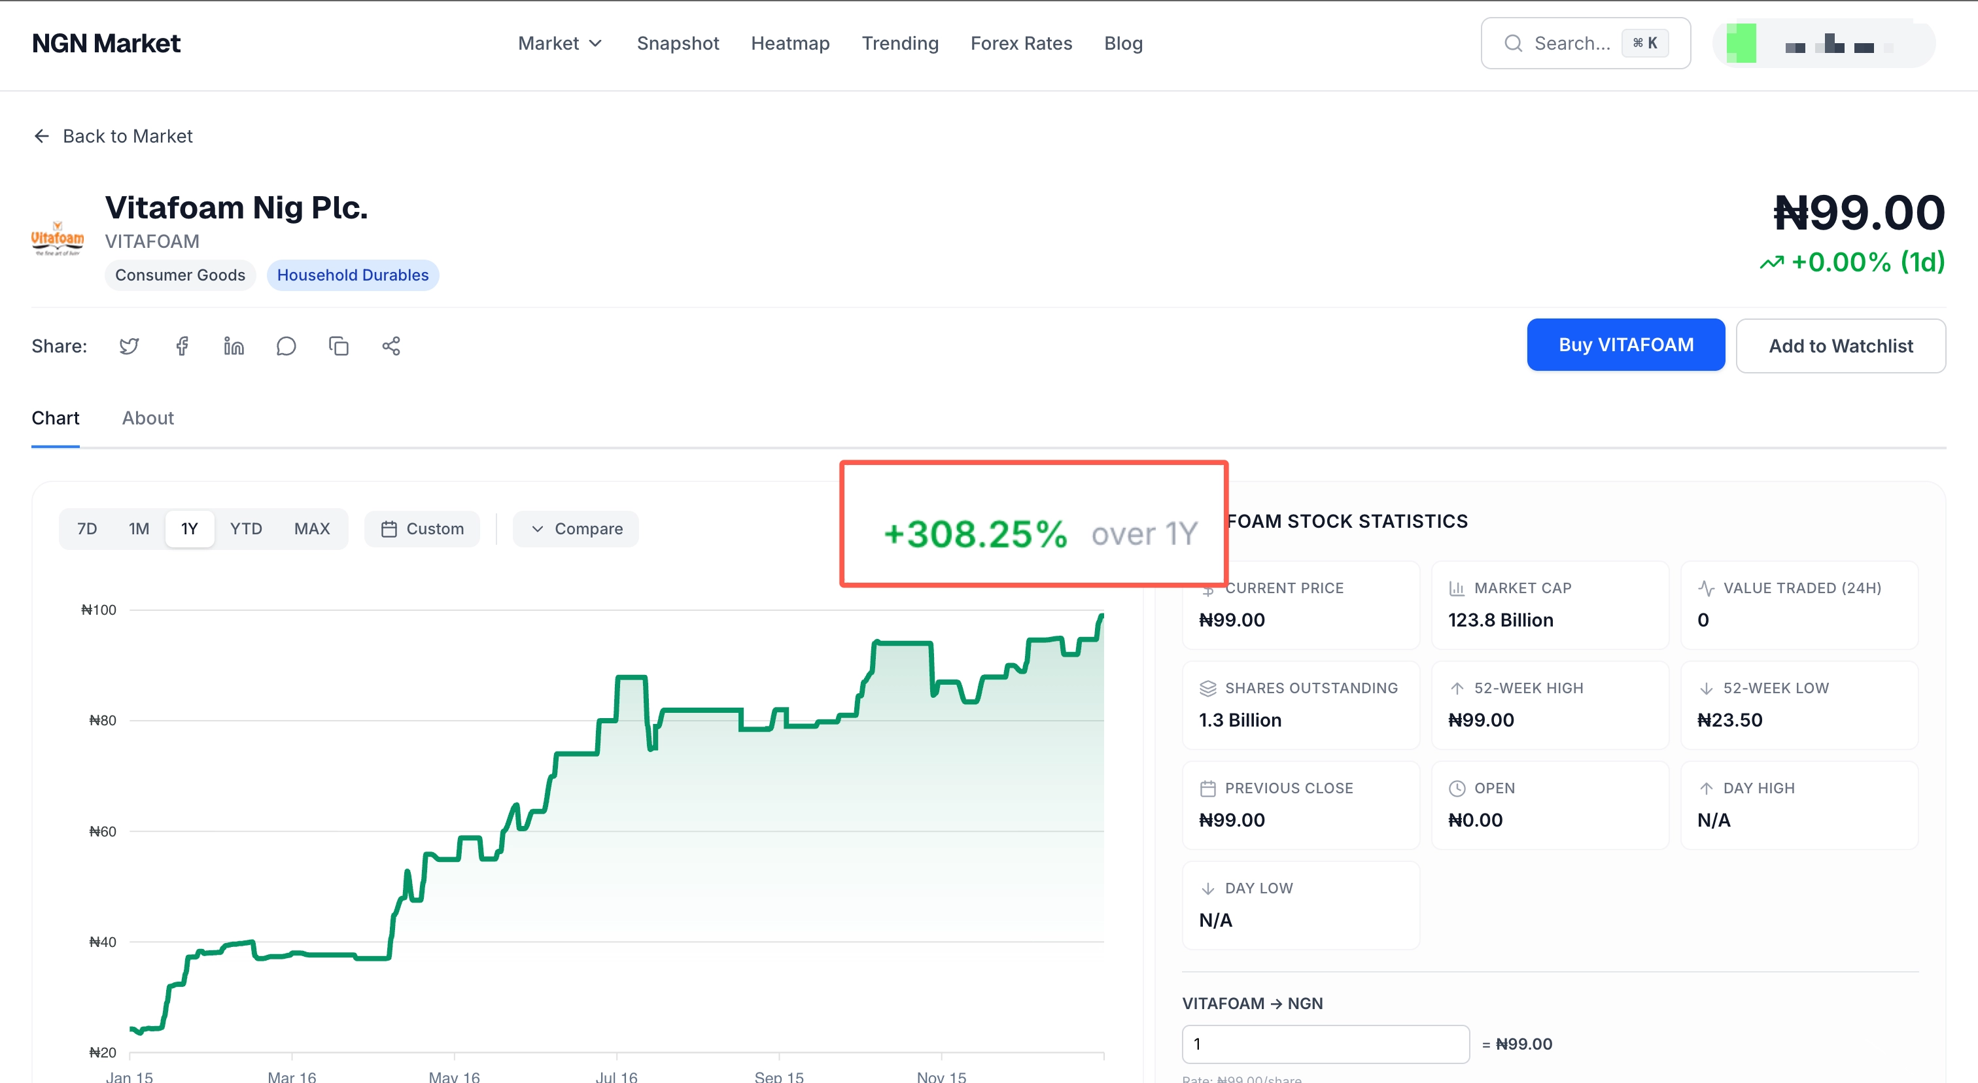Click the Buy VITAFOAM button
Image resolution: width=1978 pixels, height=1083 pixels.
(x=1625, y=345)
